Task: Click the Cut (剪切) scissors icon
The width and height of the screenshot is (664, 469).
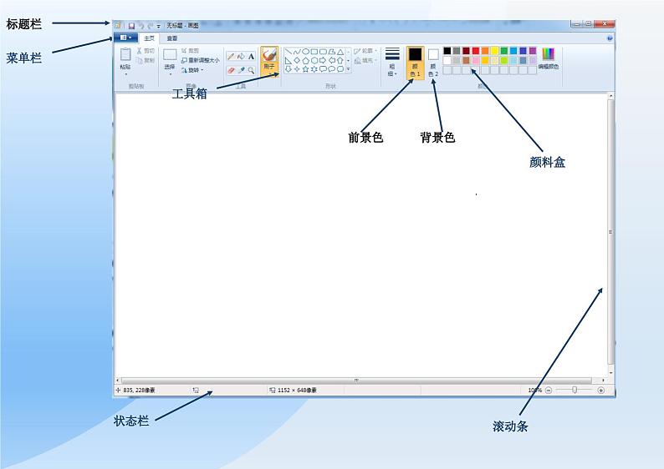Action: 139,51
